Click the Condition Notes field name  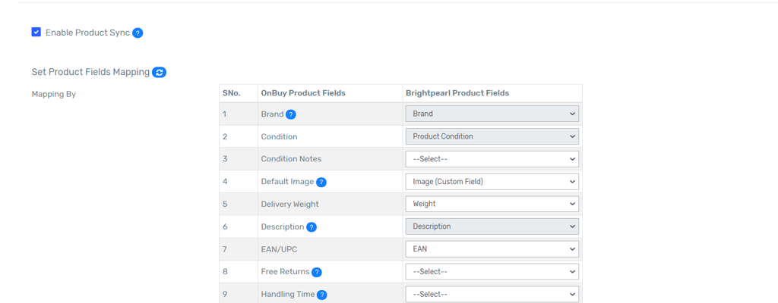click(x=291, y=159)
